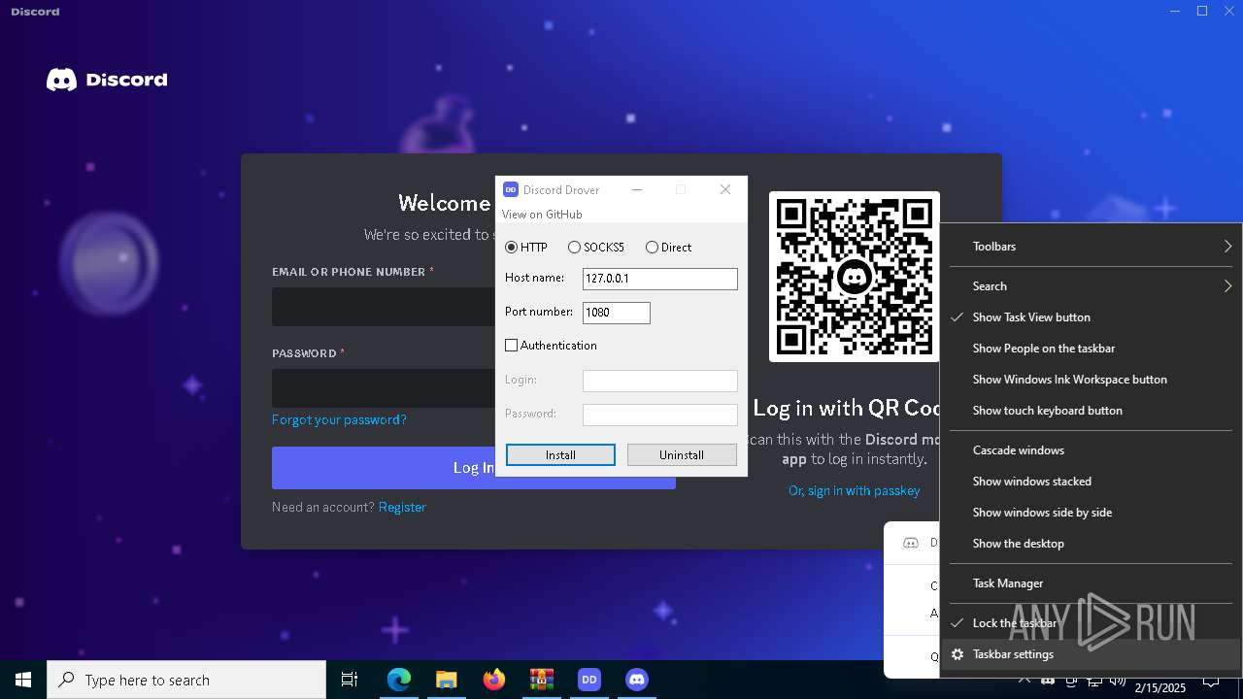Screen dimensions: 1243x699
Task: Click the Email or Phone Number field
Action: 384,307
